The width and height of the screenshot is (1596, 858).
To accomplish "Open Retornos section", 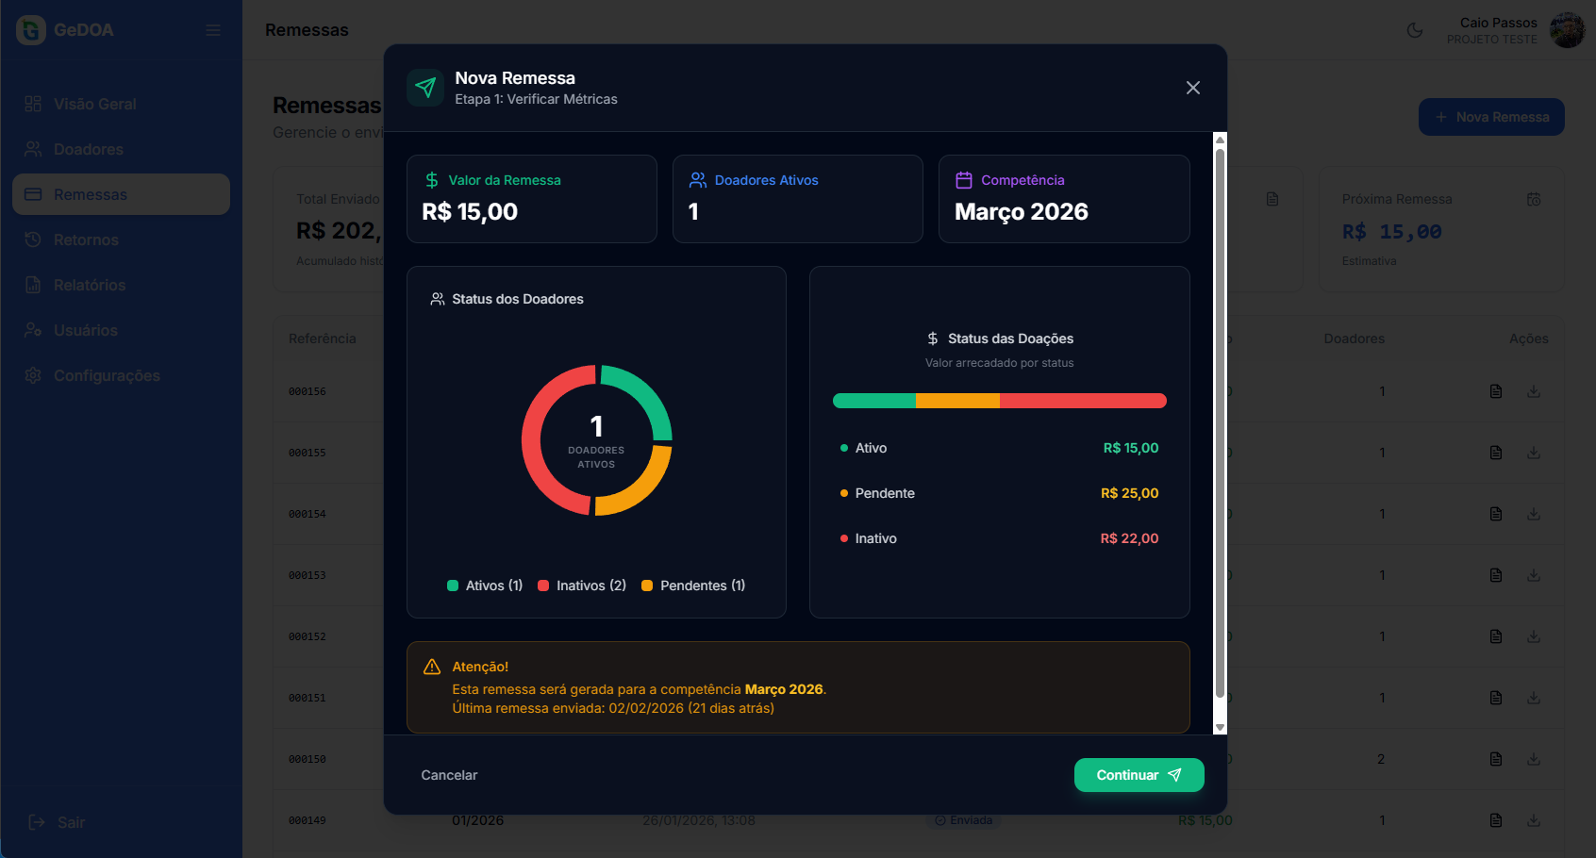I will coord(86,239).
